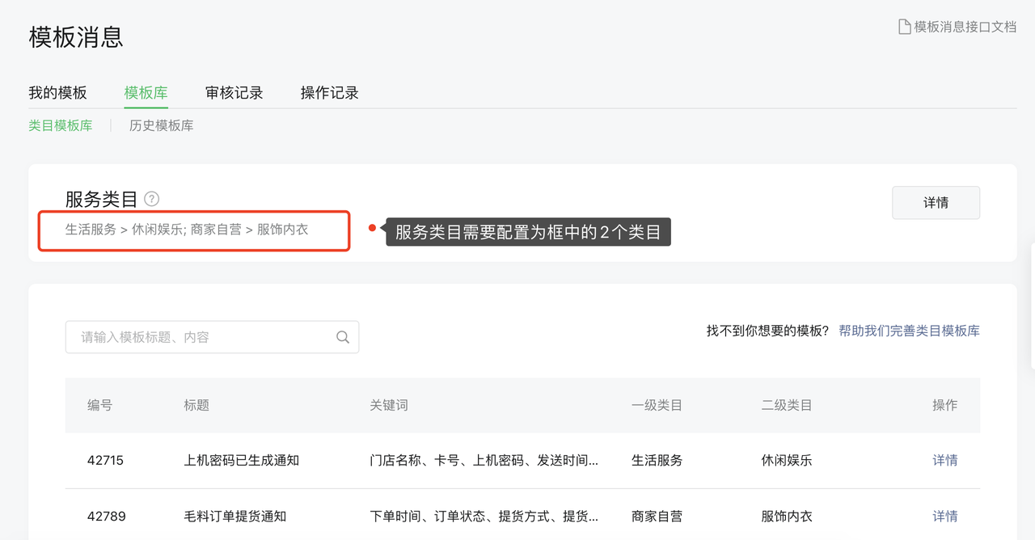Image resolution: width=1035 pixels, height=540 pixels.
Task: View 详情 for template 42715
Action: (944, 460)
